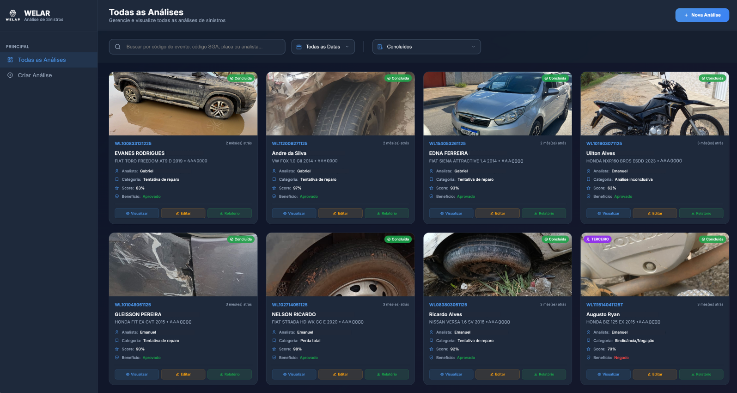The image size is (737, 393).
Task: Open the Todas as Datas dropdown
Action: 323,47
